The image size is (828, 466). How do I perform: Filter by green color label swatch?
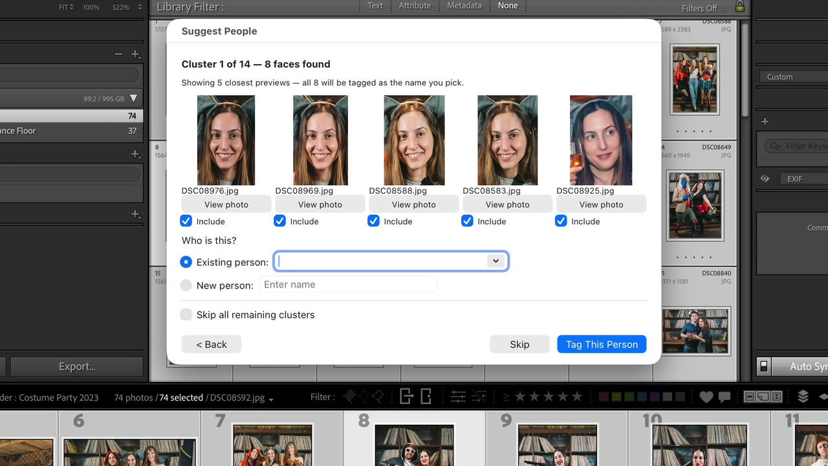point(629,397)
